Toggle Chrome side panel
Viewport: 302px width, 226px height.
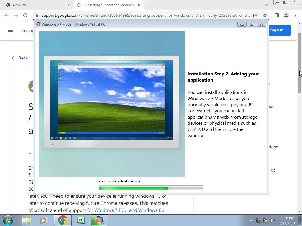click(277, 15)
